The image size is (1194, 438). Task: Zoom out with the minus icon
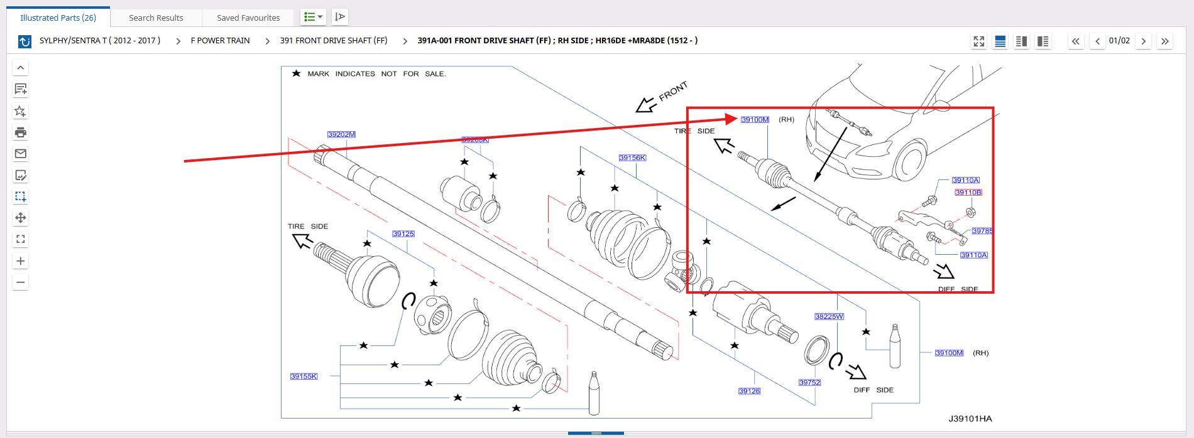coord(21,282)
